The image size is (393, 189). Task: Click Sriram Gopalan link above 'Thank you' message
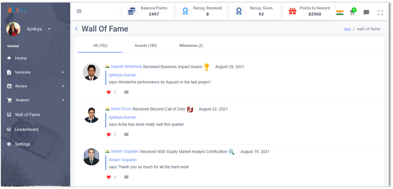pos(123,160)
